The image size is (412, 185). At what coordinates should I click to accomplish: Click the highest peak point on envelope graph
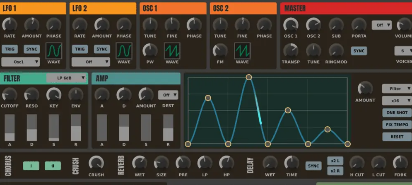[249, 77]
